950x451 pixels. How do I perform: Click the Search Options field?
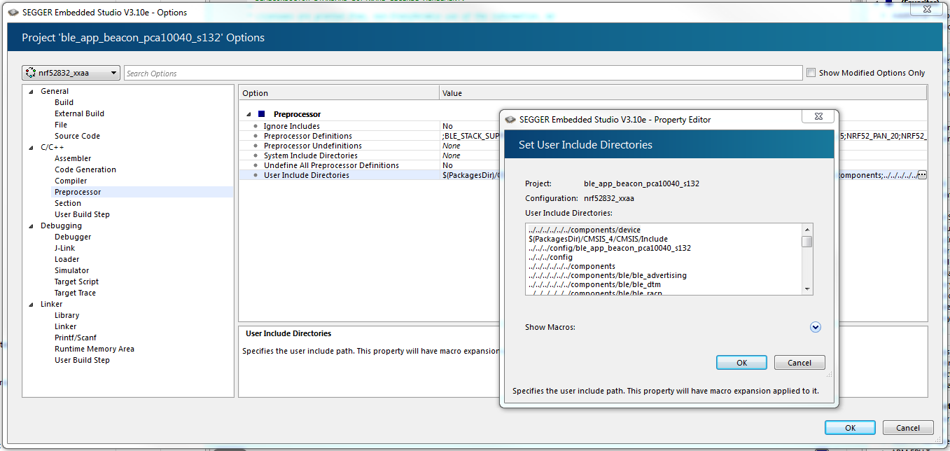click(x=463, y=73)
